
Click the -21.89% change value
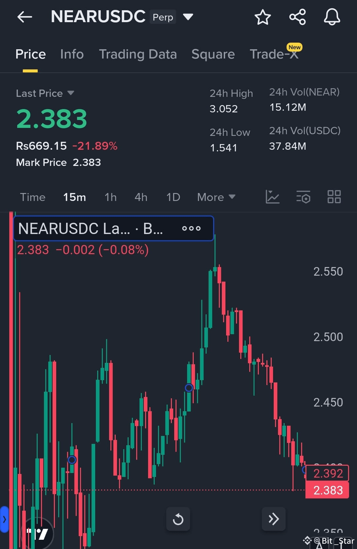pyautogui.click(x=95, y=146)
